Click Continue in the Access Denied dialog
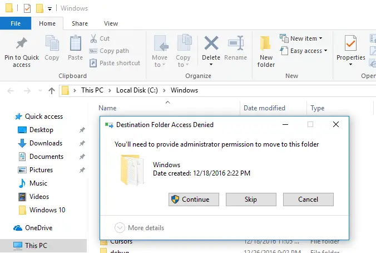Image resolution: width=376 pixels, height=253 pixels. tap(194, 200)
